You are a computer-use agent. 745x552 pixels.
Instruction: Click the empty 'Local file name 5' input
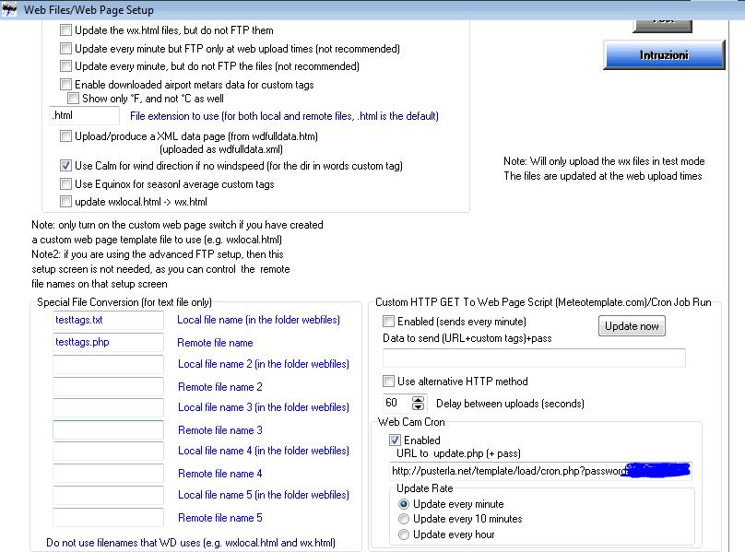pyautogui.click(x=108, y=495)
